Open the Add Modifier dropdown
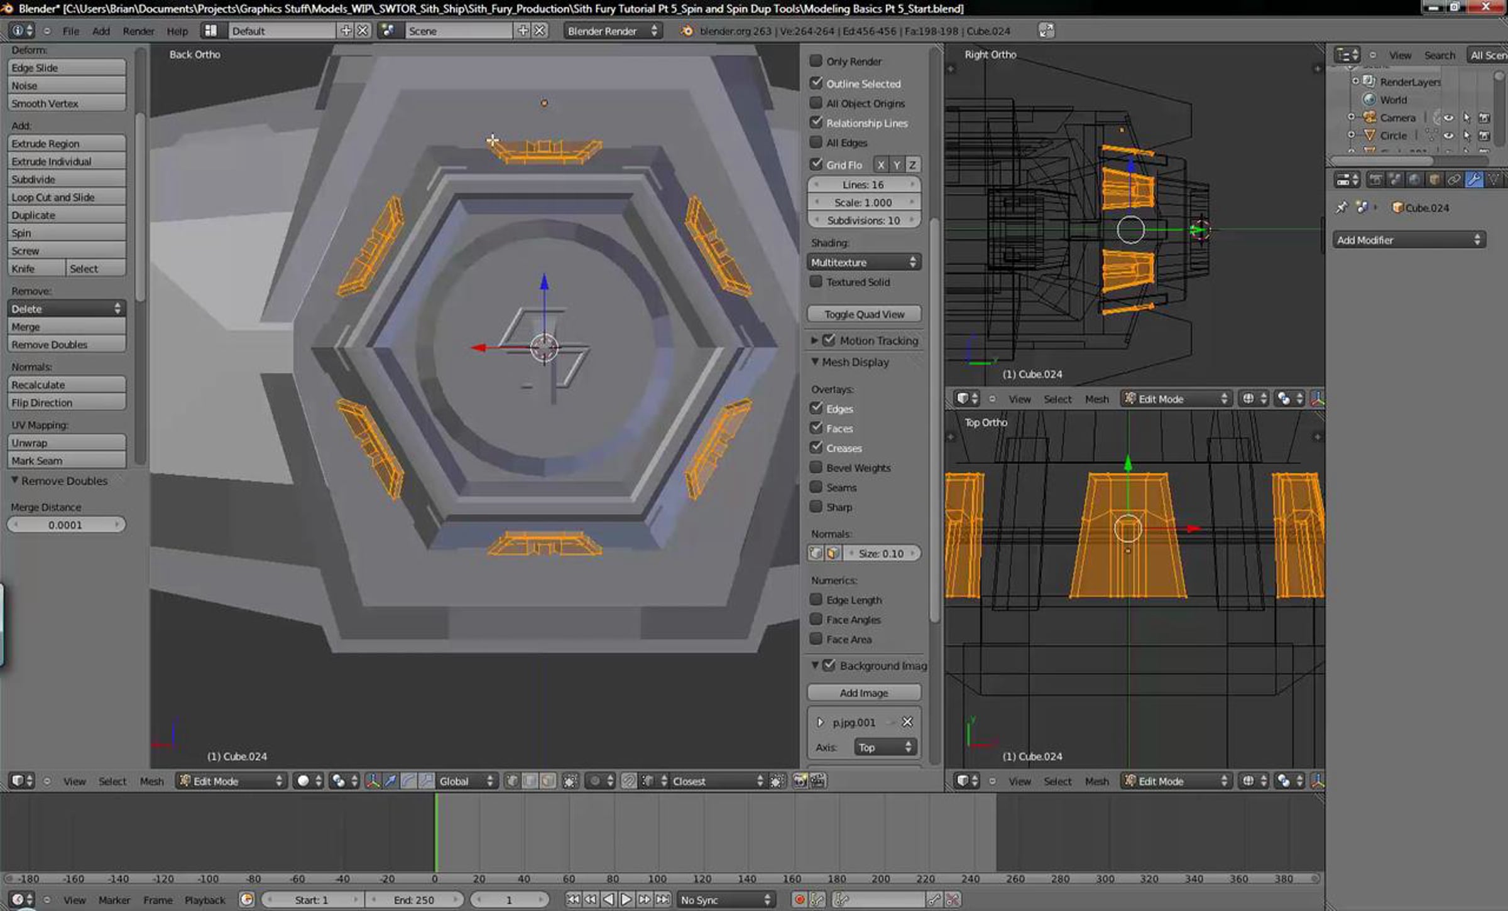 [1408, 240]
